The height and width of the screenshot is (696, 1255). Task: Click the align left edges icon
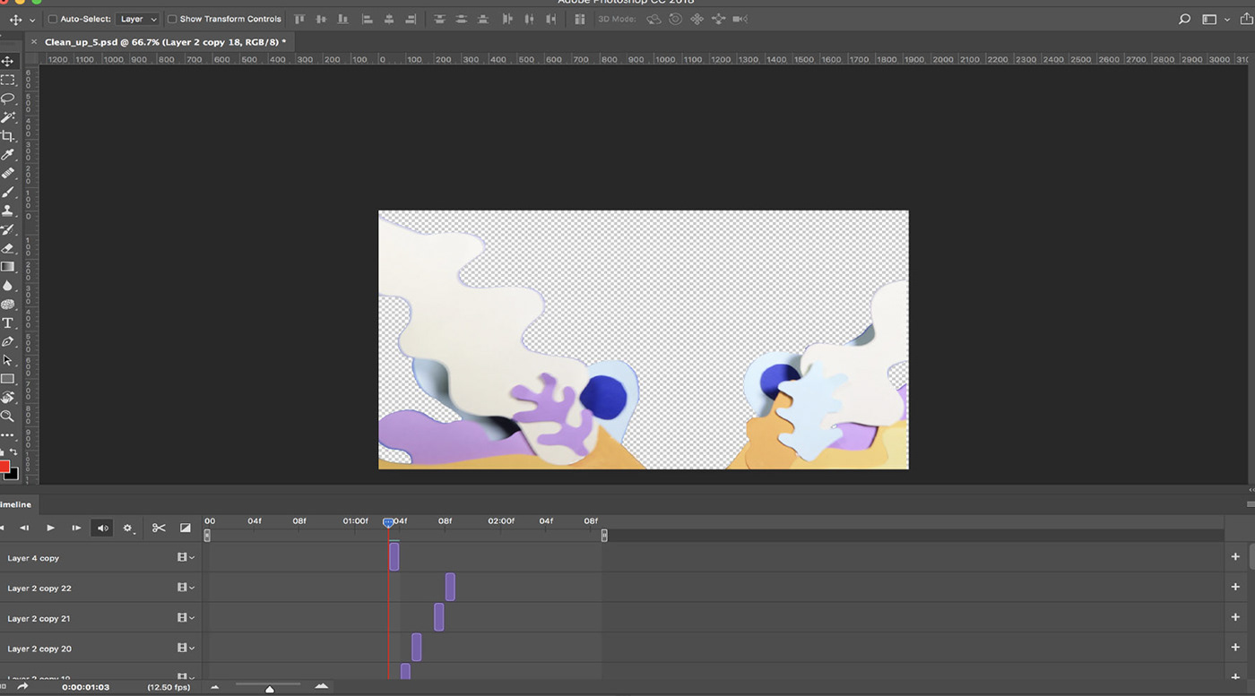[x=367, y=19]
